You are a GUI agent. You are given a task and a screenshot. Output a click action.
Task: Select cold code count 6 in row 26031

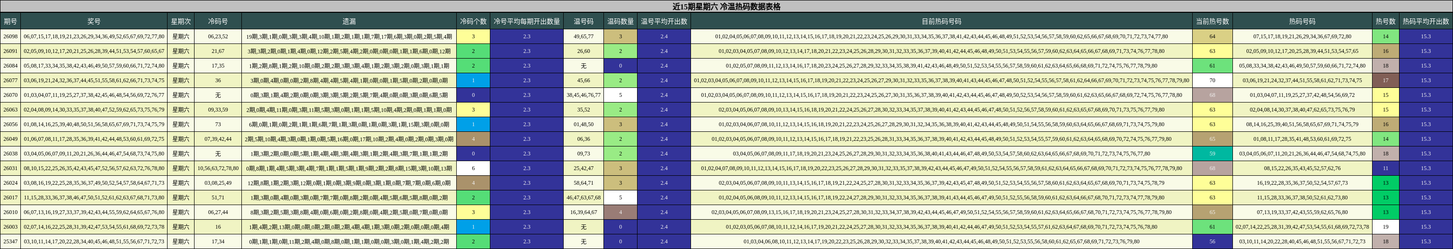click(473, 168)
